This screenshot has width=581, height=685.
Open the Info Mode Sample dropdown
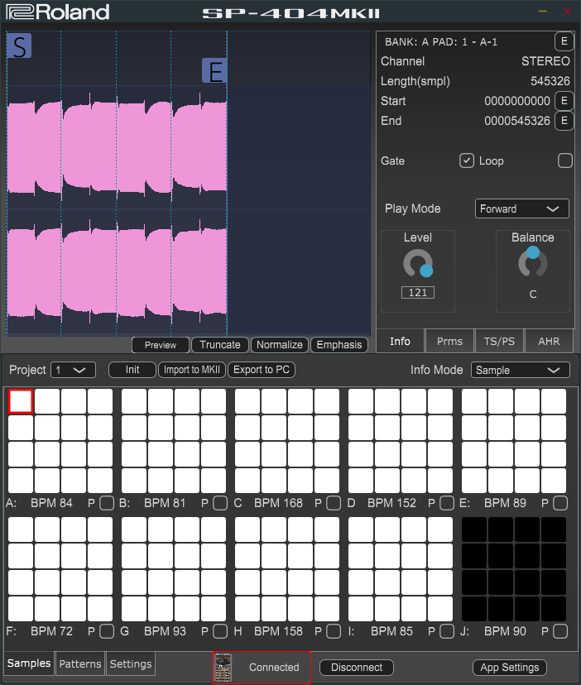coord(521,370)
